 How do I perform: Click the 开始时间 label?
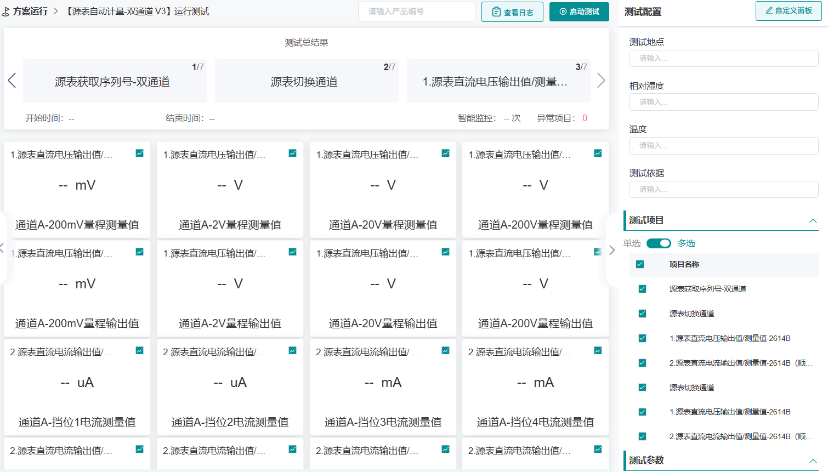44,118
